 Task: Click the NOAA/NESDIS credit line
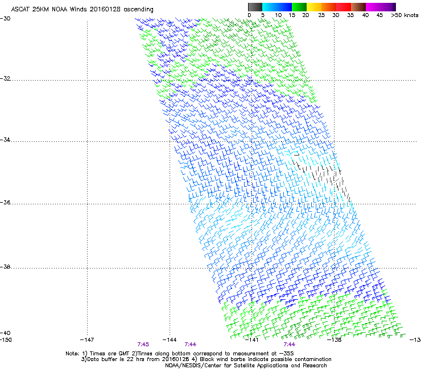pyautogui.click(x=246, y=366)
